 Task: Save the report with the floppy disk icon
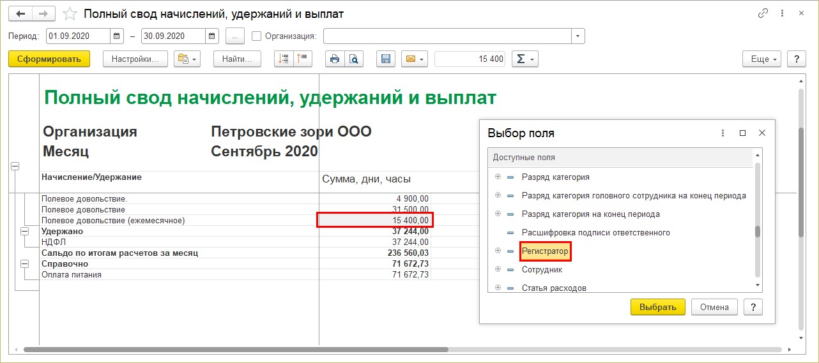pyautogui.click(x=385, y=59)
